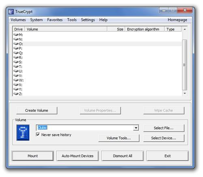Click the Create Volume button
The image size is (203, 177).
click(37, 111)
